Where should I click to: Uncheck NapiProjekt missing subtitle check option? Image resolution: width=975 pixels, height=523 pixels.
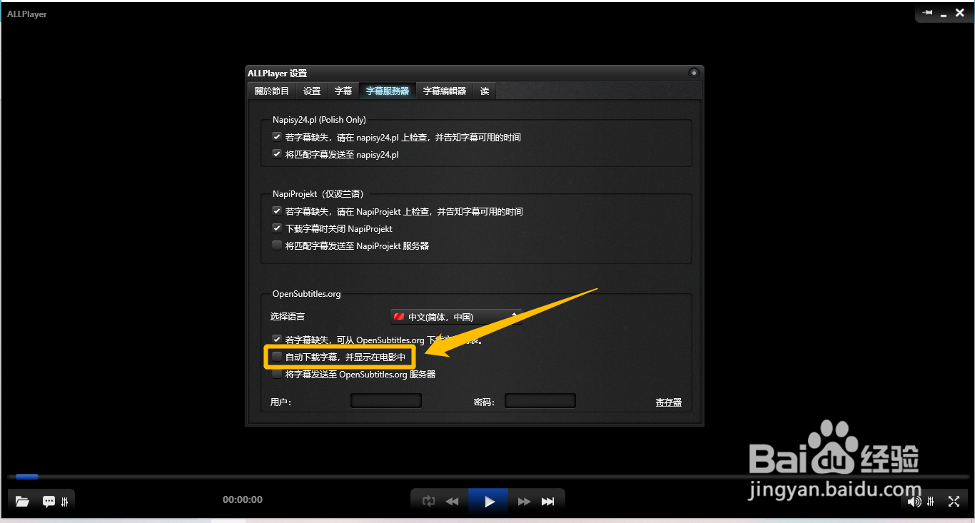coord(277,211)
